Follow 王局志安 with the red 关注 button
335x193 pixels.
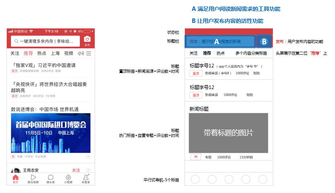tap(76, 170)
